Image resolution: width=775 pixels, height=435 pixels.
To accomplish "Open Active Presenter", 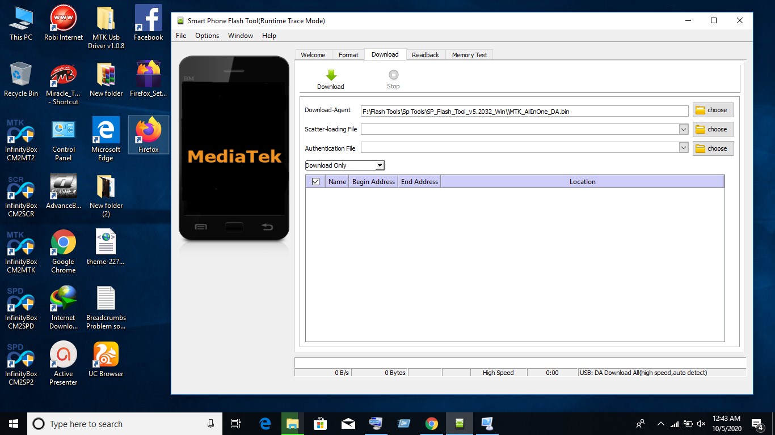I will pyautogui.click(x=63, y=359).
